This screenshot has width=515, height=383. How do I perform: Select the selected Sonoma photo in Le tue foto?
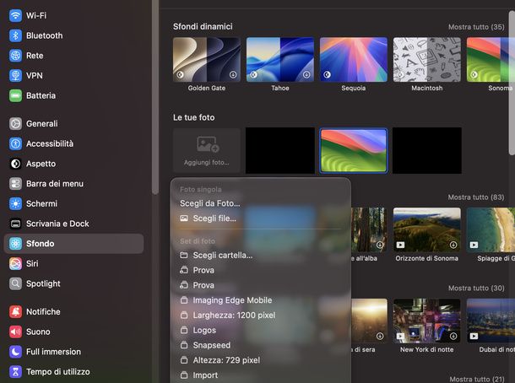tap(354, 150)
